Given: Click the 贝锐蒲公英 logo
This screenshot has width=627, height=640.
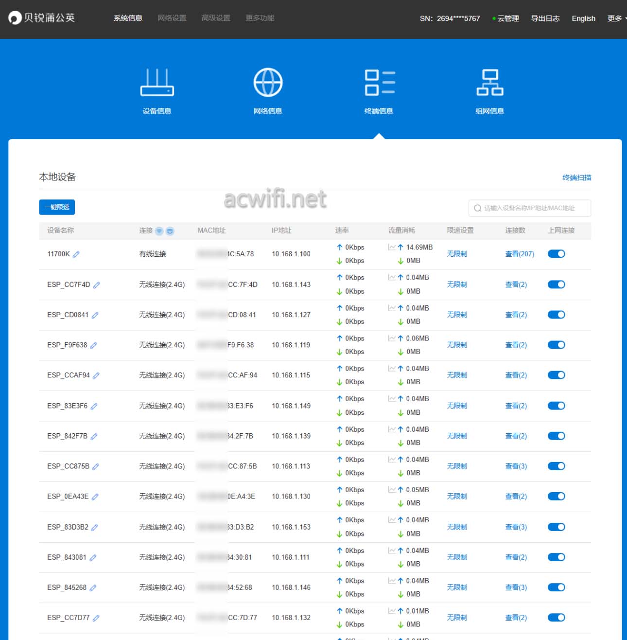Looking at the screenshot, I should [x=42, y=18].
